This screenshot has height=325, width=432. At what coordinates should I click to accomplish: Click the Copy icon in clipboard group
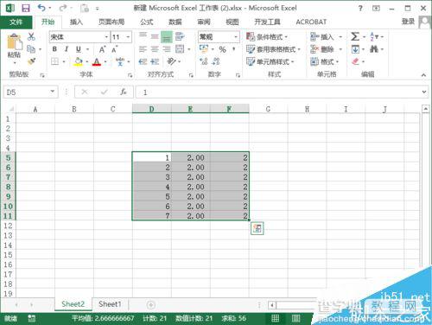[31, 49]
